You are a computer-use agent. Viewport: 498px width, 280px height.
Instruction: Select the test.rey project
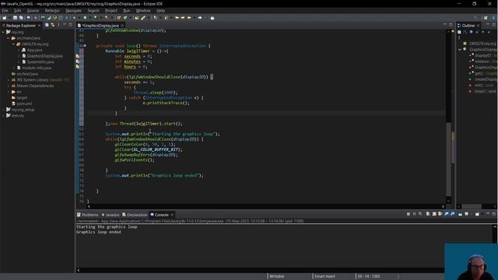[x=17, y=116]
